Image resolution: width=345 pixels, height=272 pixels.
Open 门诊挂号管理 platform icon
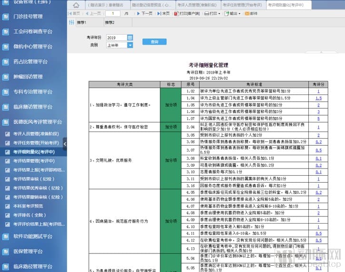[6, 17]
